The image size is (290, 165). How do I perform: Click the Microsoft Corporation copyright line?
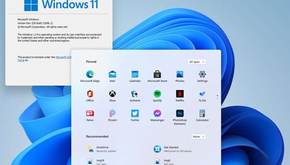tap(43, 27)
